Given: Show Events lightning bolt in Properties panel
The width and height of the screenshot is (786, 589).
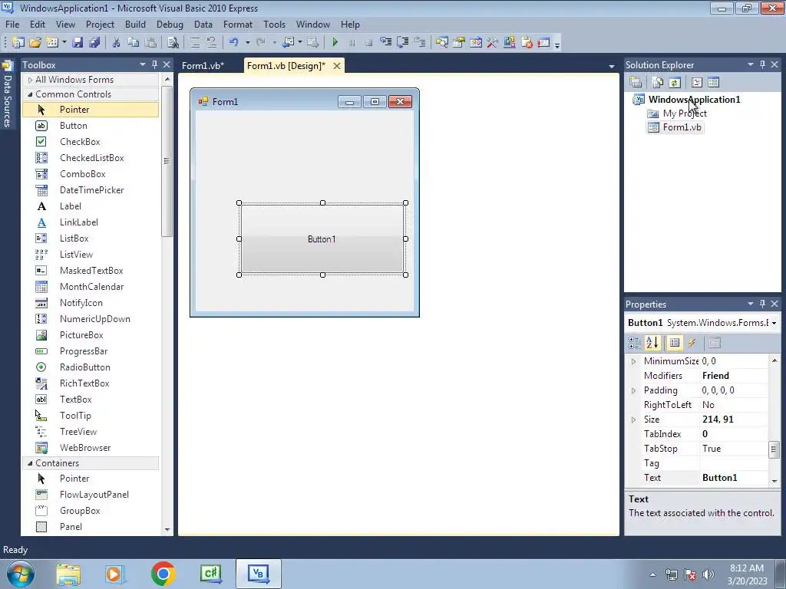Looking at the screenshot, I should (692, 343).
